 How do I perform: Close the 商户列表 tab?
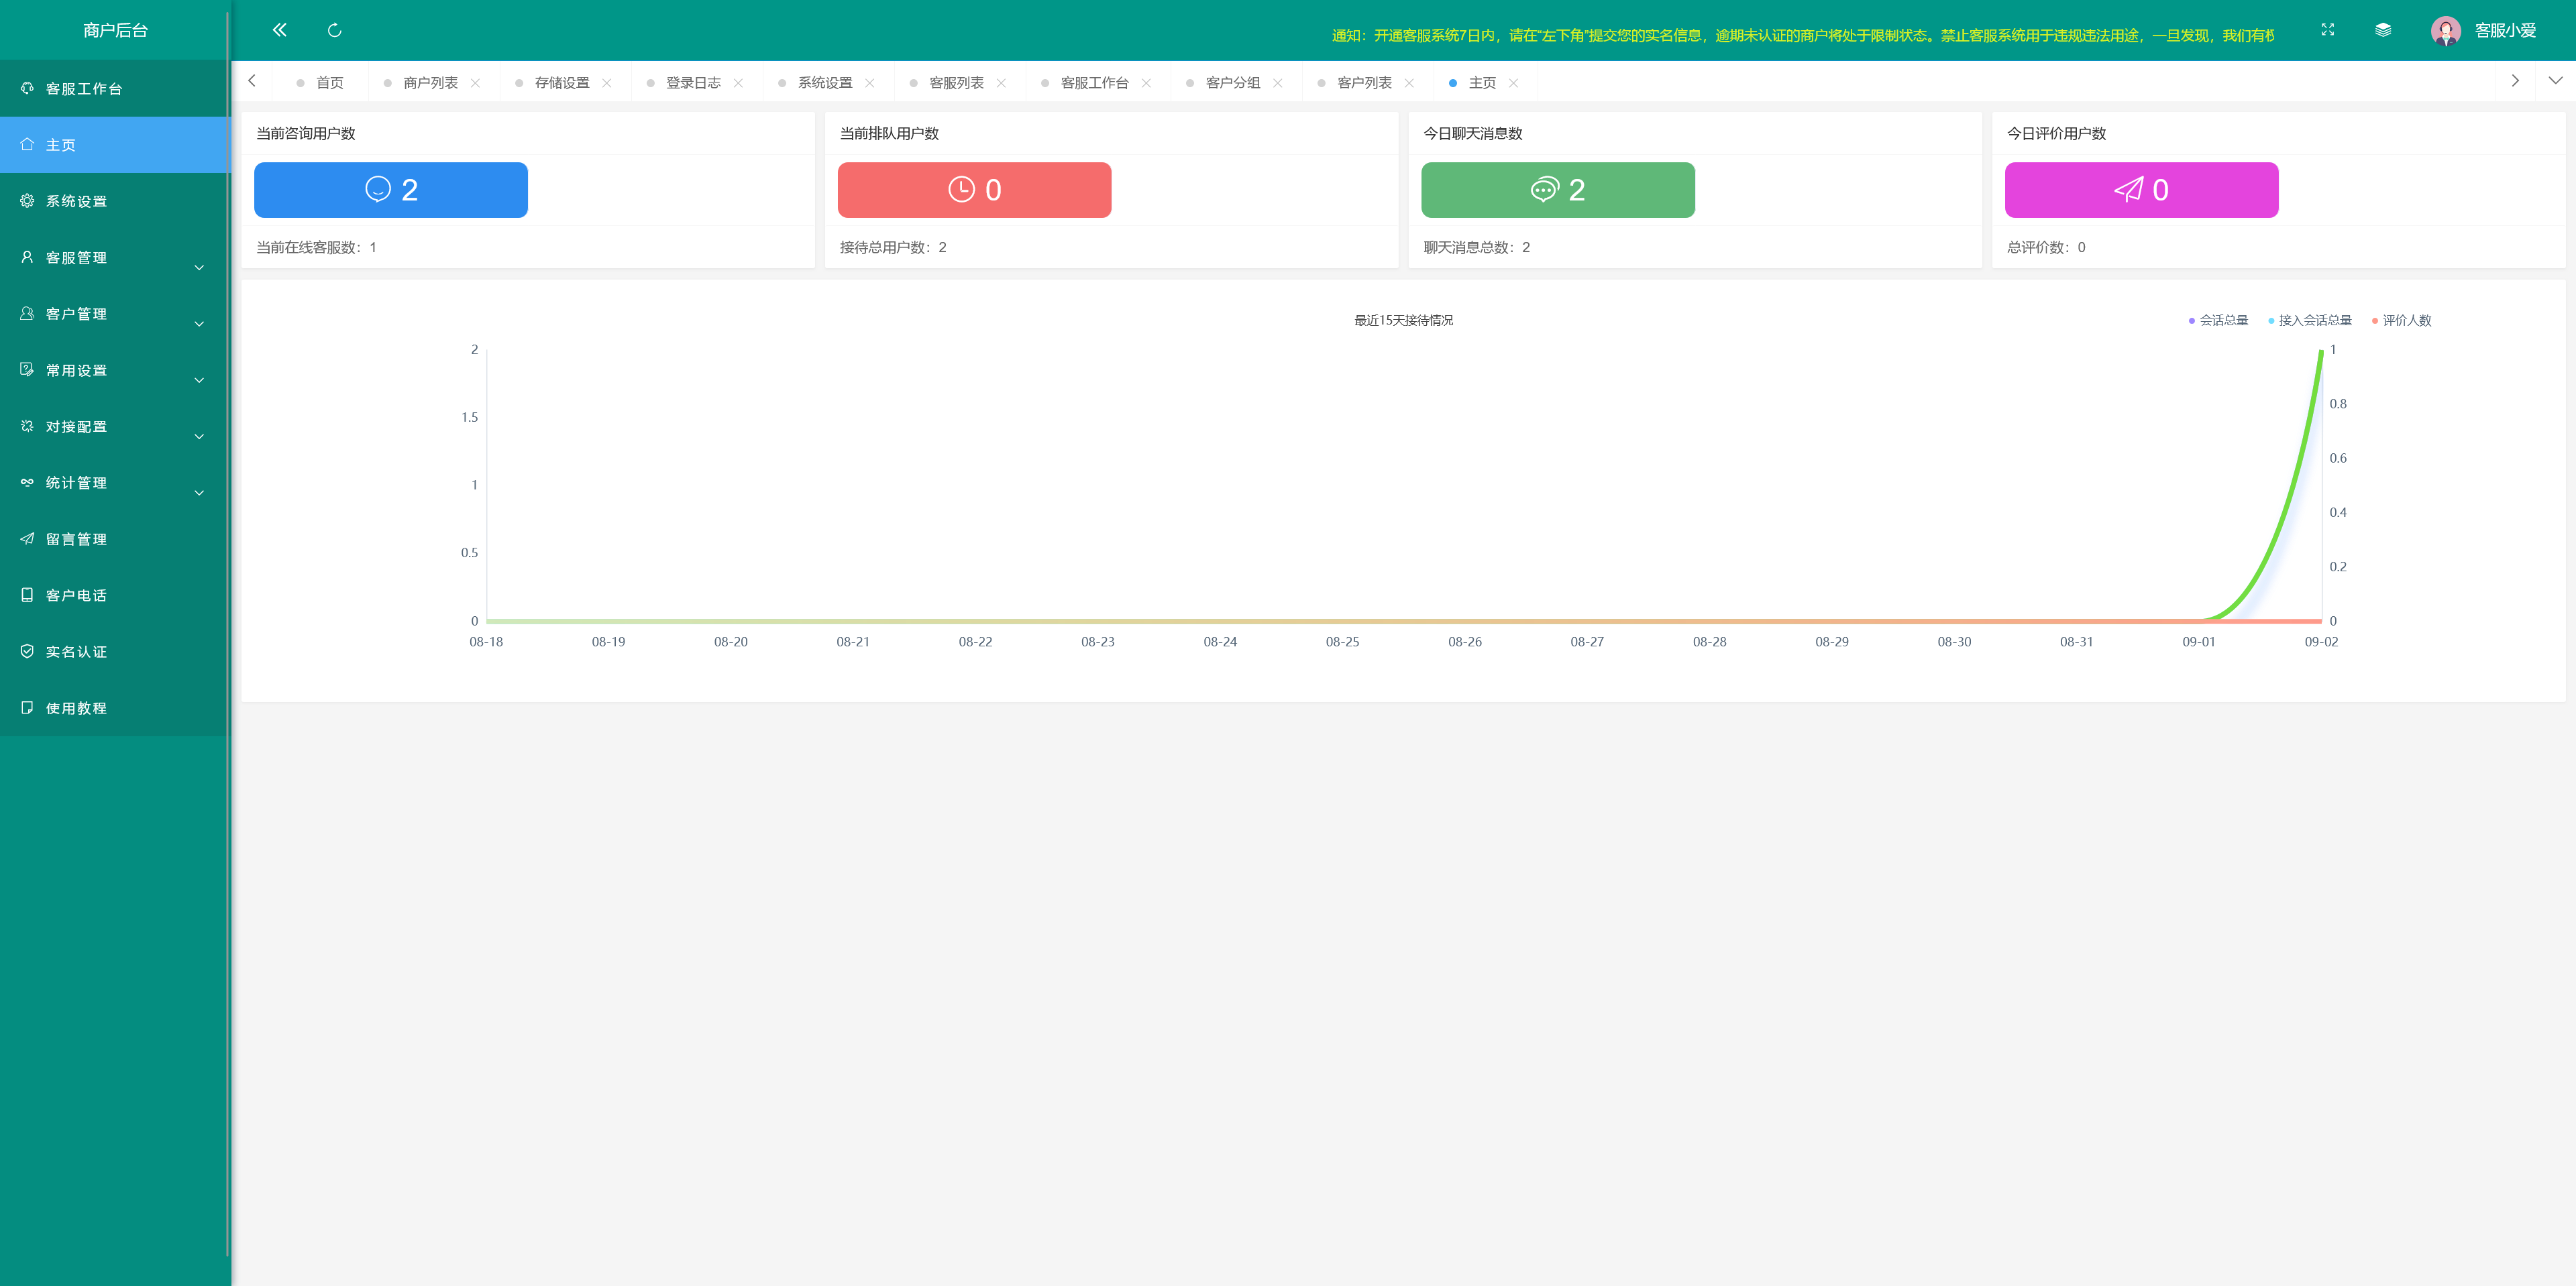pyautogui.click(x=475, y=83)
